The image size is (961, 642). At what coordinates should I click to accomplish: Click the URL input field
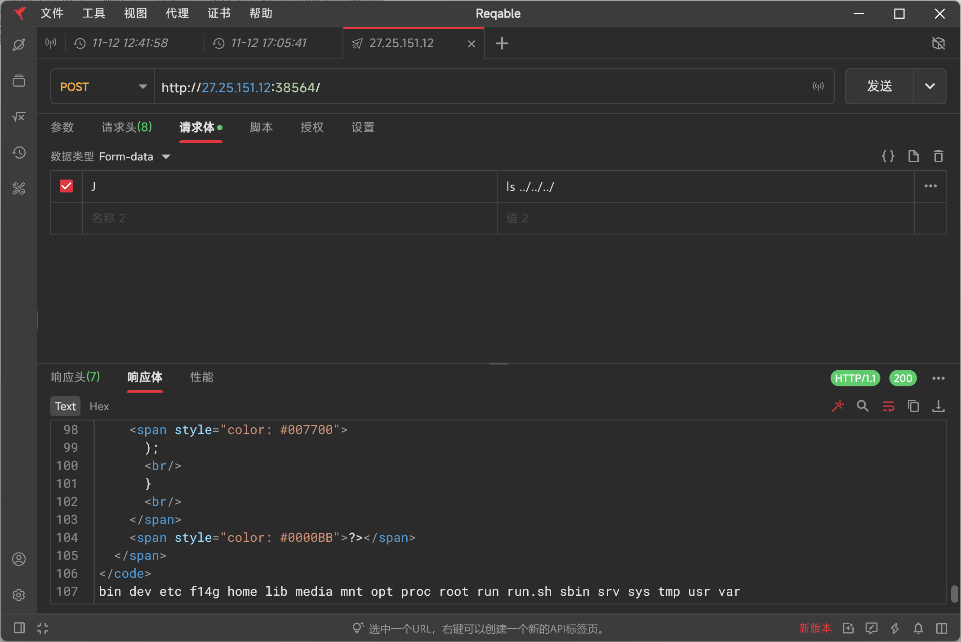(x=449, y=87)
